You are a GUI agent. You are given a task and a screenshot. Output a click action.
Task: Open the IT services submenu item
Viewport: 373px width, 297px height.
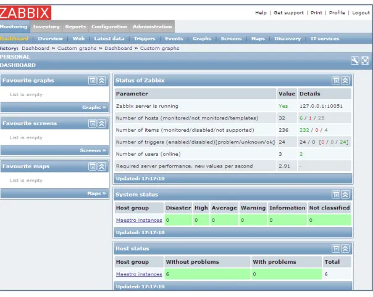click(x=325, y=38)
